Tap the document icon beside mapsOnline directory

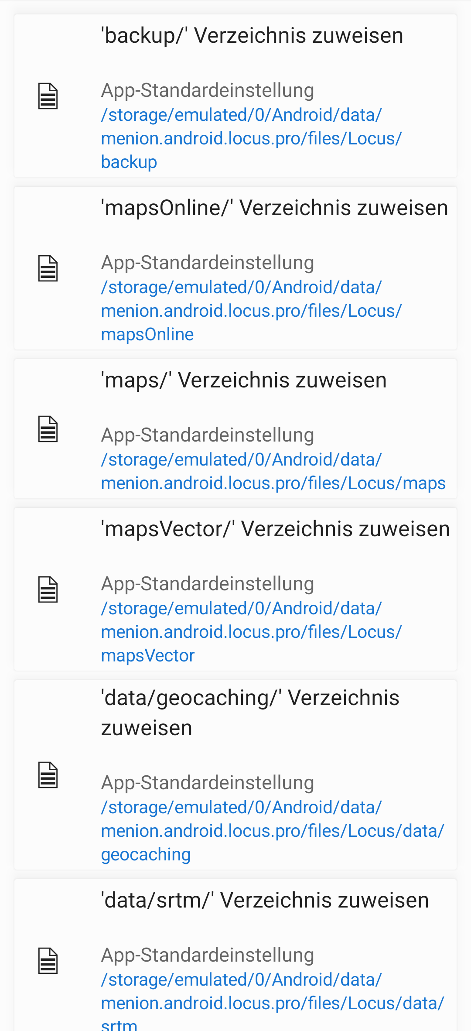(48, 268)
